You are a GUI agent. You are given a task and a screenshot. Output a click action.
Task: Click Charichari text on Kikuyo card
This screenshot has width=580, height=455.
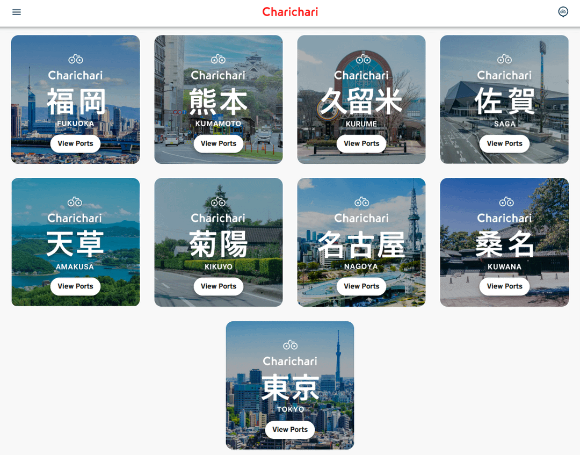pos(218,218)
